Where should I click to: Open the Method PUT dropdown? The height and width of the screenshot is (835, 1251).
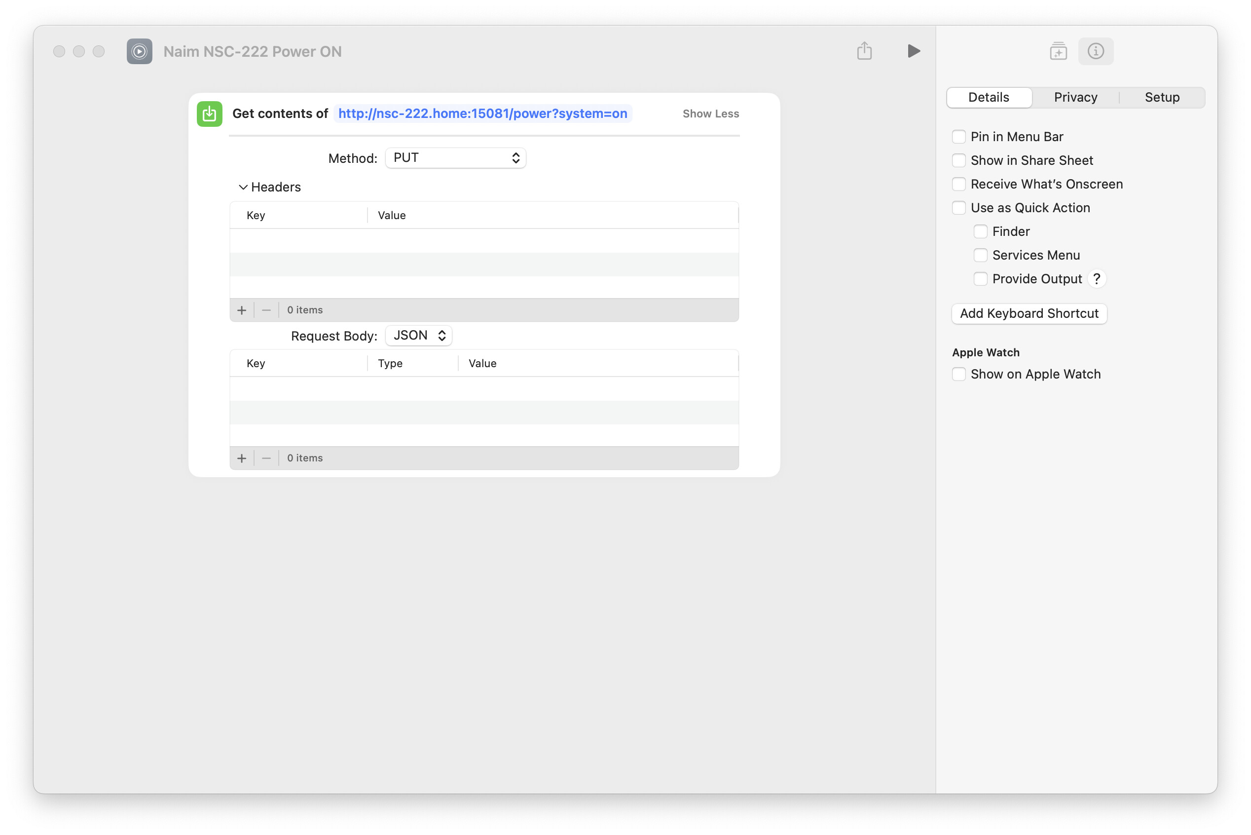(455, 158)
